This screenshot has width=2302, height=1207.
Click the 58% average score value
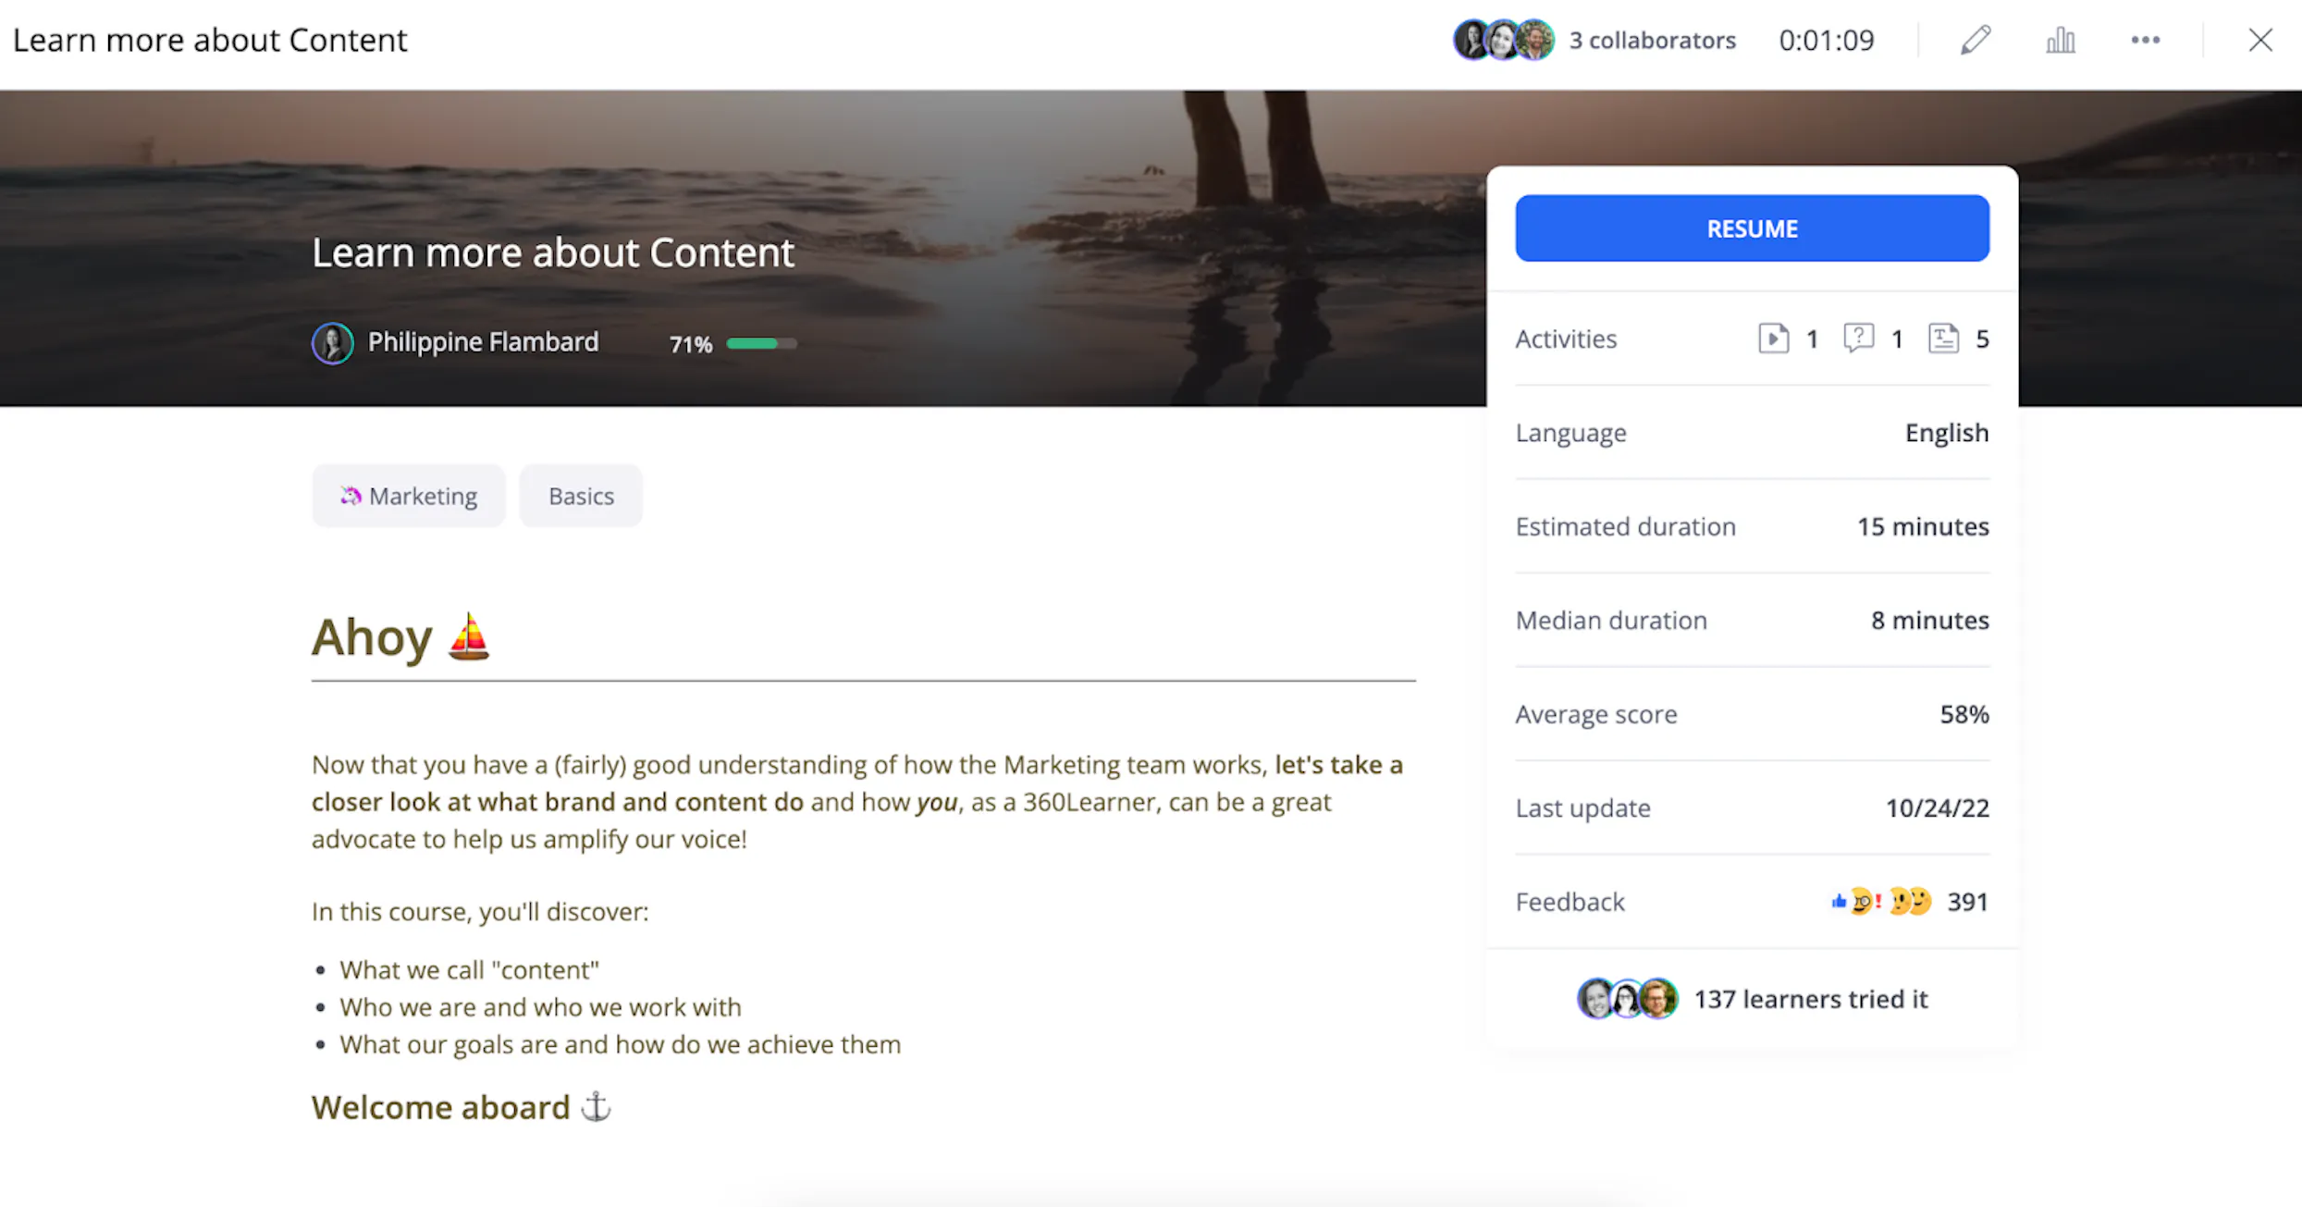1964,714
